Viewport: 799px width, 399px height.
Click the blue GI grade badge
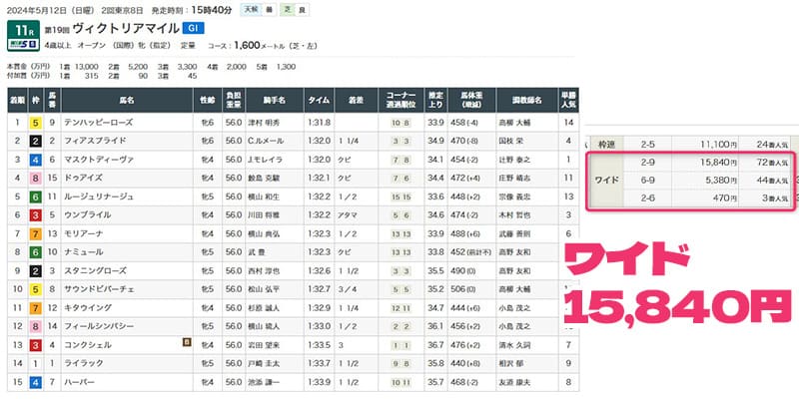click(193, 28)
